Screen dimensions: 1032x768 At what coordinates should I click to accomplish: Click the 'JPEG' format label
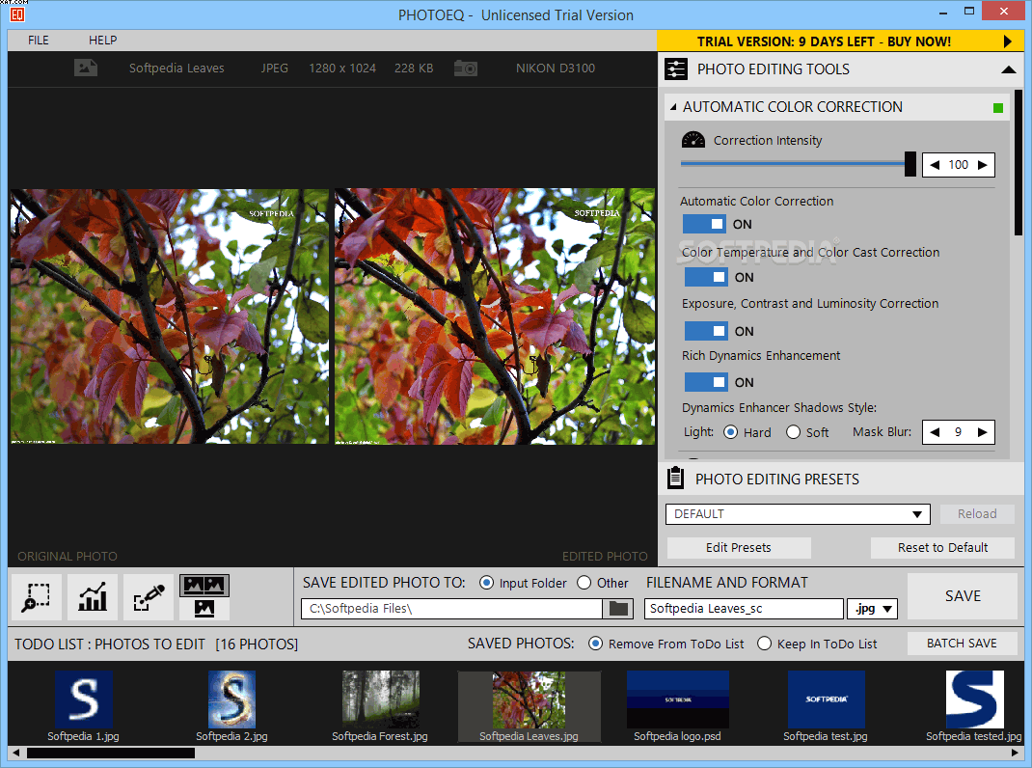pyautogui.click(x=275, y=68)
